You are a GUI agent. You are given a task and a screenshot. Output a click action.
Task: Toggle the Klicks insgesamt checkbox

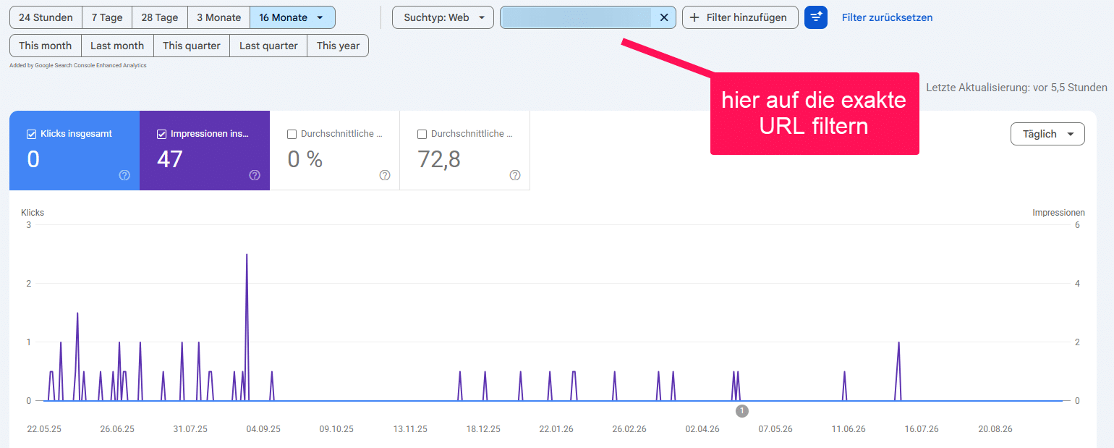click(31, 134)
